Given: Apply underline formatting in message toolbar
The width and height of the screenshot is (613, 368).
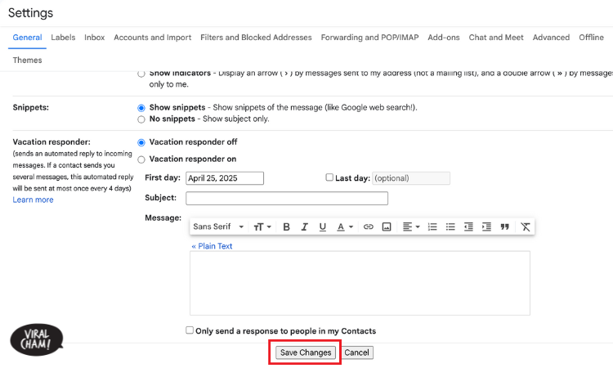Looking at the screenshot, I should coord(323,227).
